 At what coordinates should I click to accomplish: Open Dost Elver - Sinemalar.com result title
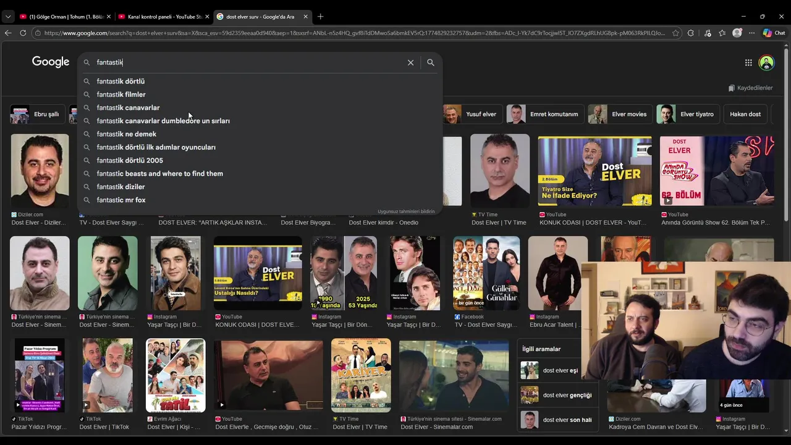[436, 427]
